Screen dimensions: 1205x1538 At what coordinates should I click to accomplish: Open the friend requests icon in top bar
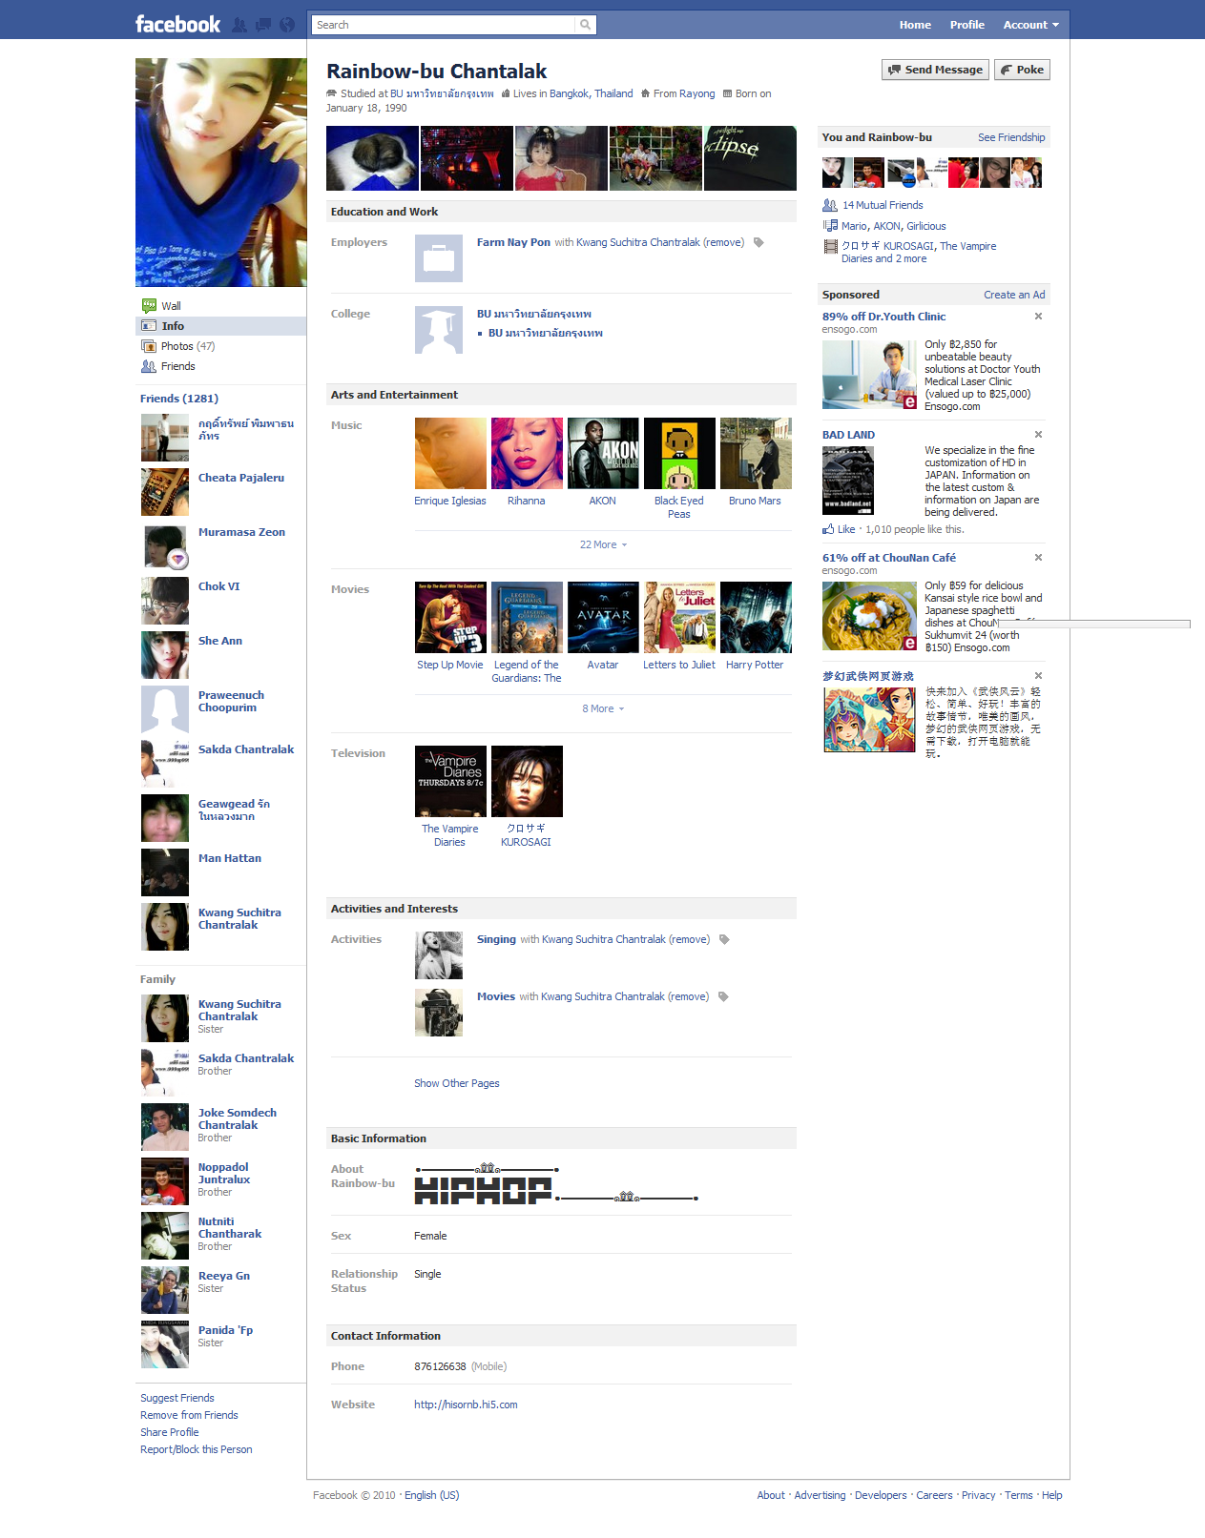pos(239,25)
